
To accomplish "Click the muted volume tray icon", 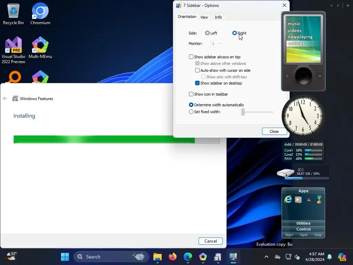I will point(297,257).
